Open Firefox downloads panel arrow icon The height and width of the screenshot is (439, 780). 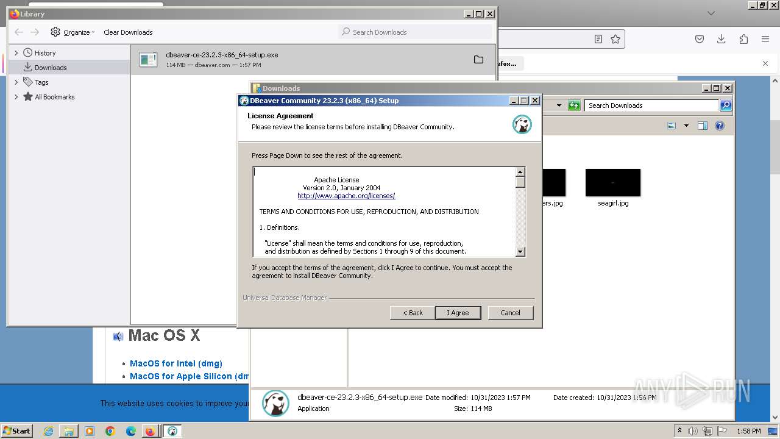click(721, 39)
